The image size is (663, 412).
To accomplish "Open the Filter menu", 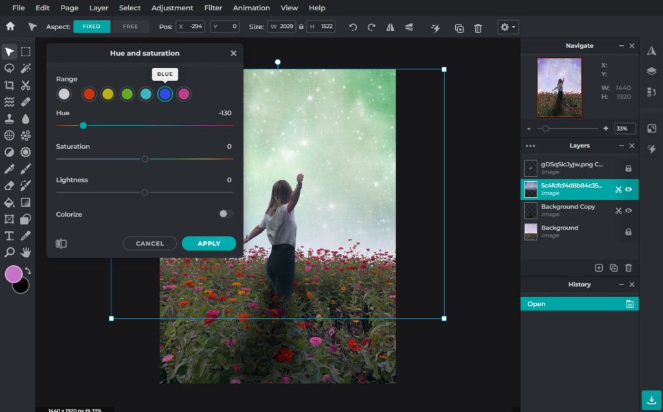I will tap(213, 8).
